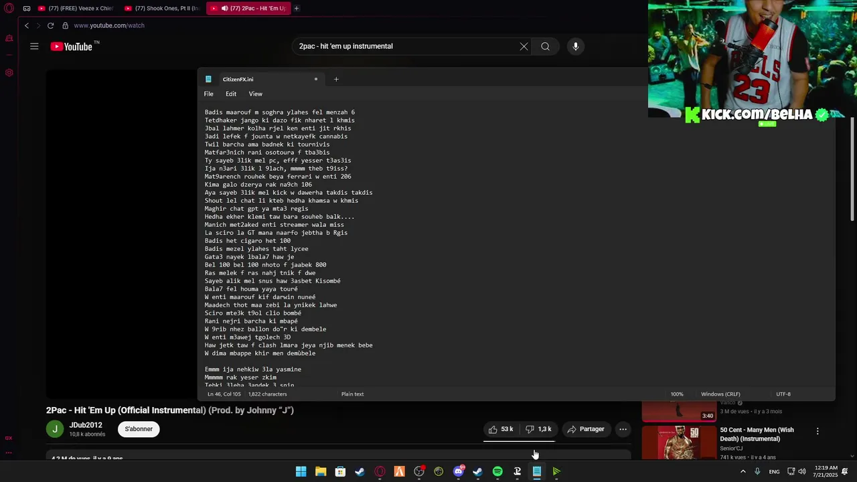857x482 pixels.
Task: Switch to Veeze x Chief tab
Action: point(76,9)
